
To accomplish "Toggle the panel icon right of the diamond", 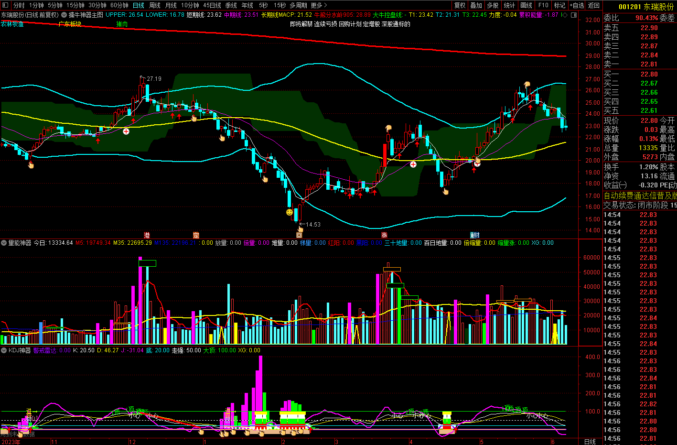I will 574,15.
